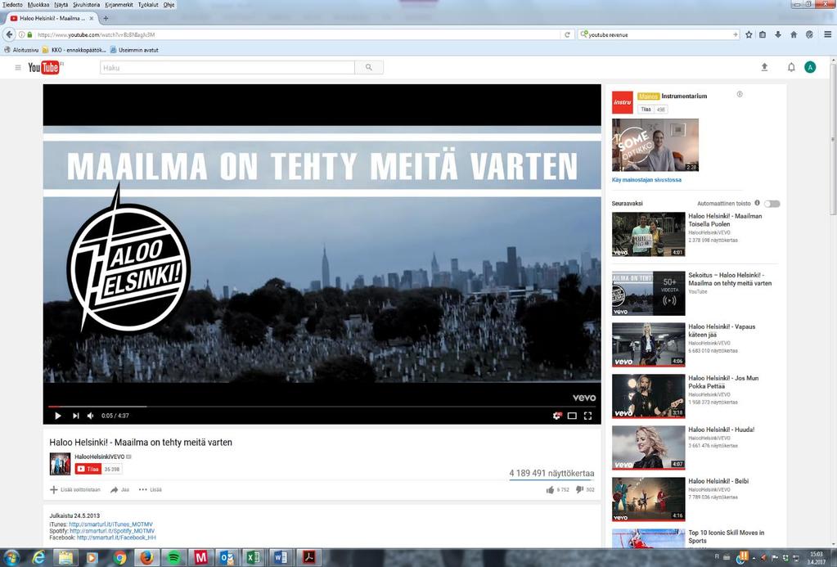
Task: Click the 'youtube revenue' search box
Action: [659, 34]
